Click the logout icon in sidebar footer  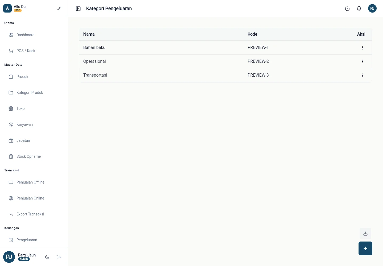(x=59, y=257)
